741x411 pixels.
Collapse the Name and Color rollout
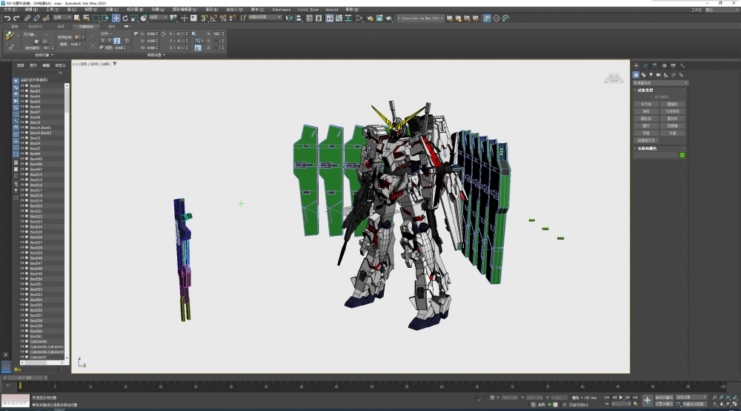[647, 148]
